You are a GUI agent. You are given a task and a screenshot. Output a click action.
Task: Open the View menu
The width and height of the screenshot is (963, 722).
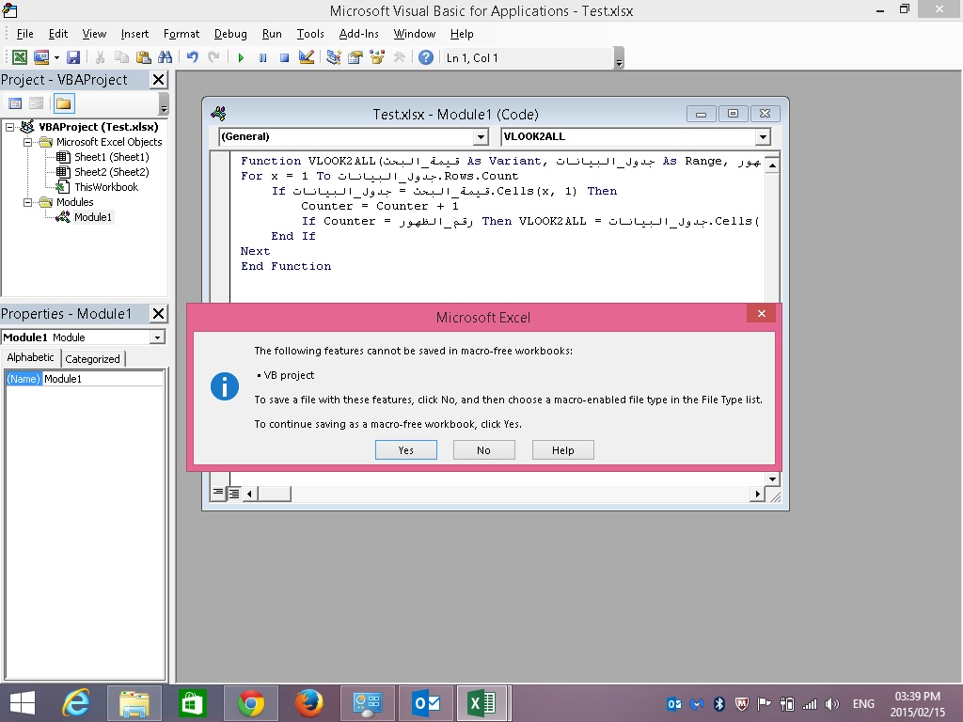94,34
